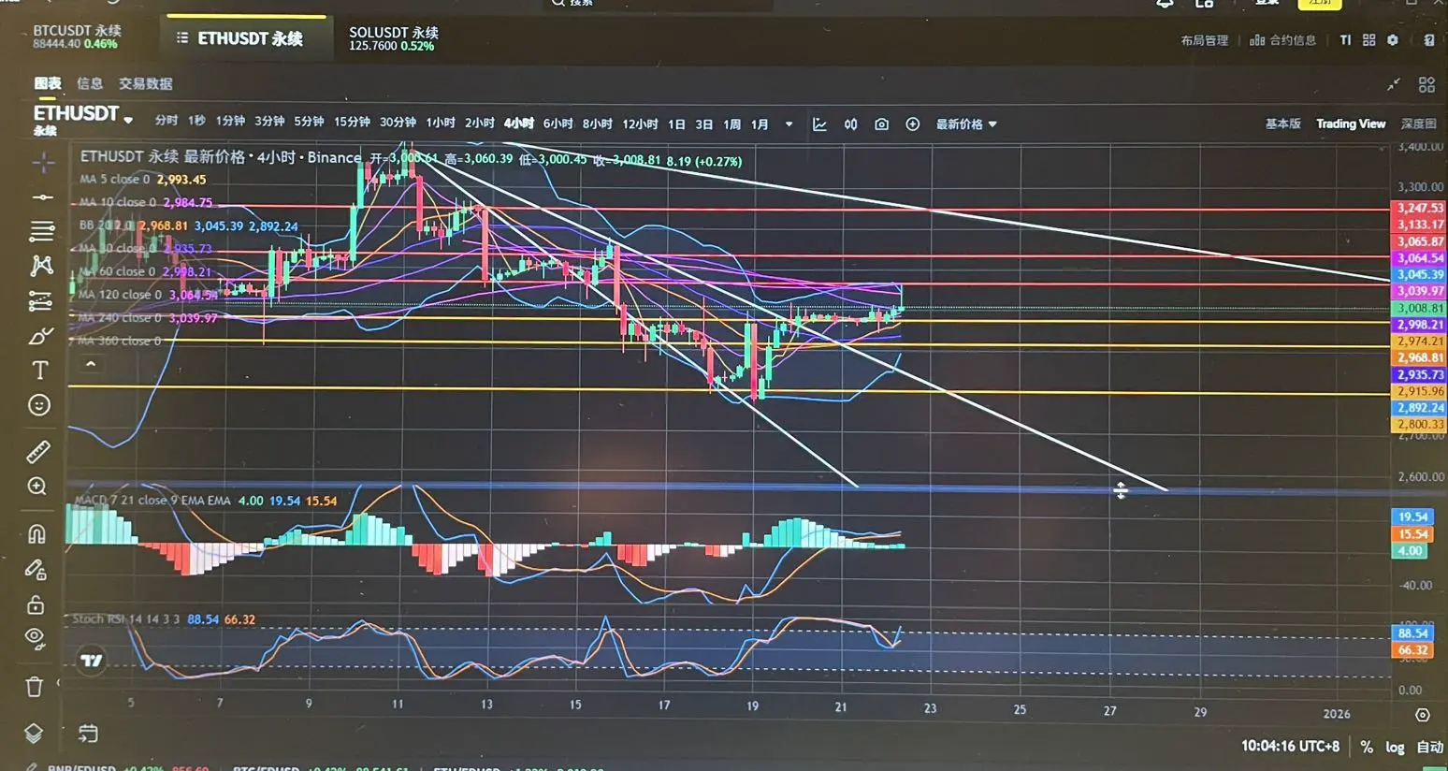Select the 1周 timeframe

(x=732, y=124)
